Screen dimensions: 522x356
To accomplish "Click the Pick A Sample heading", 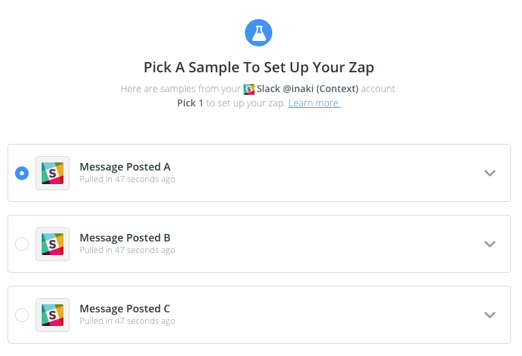I will [x=259, y=68].
